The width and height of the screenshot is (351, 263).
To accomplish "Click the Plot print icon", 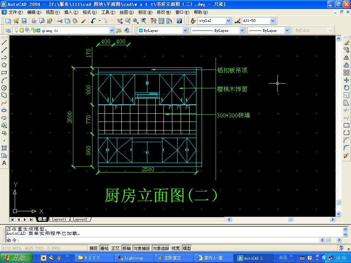I will [34, 21].
